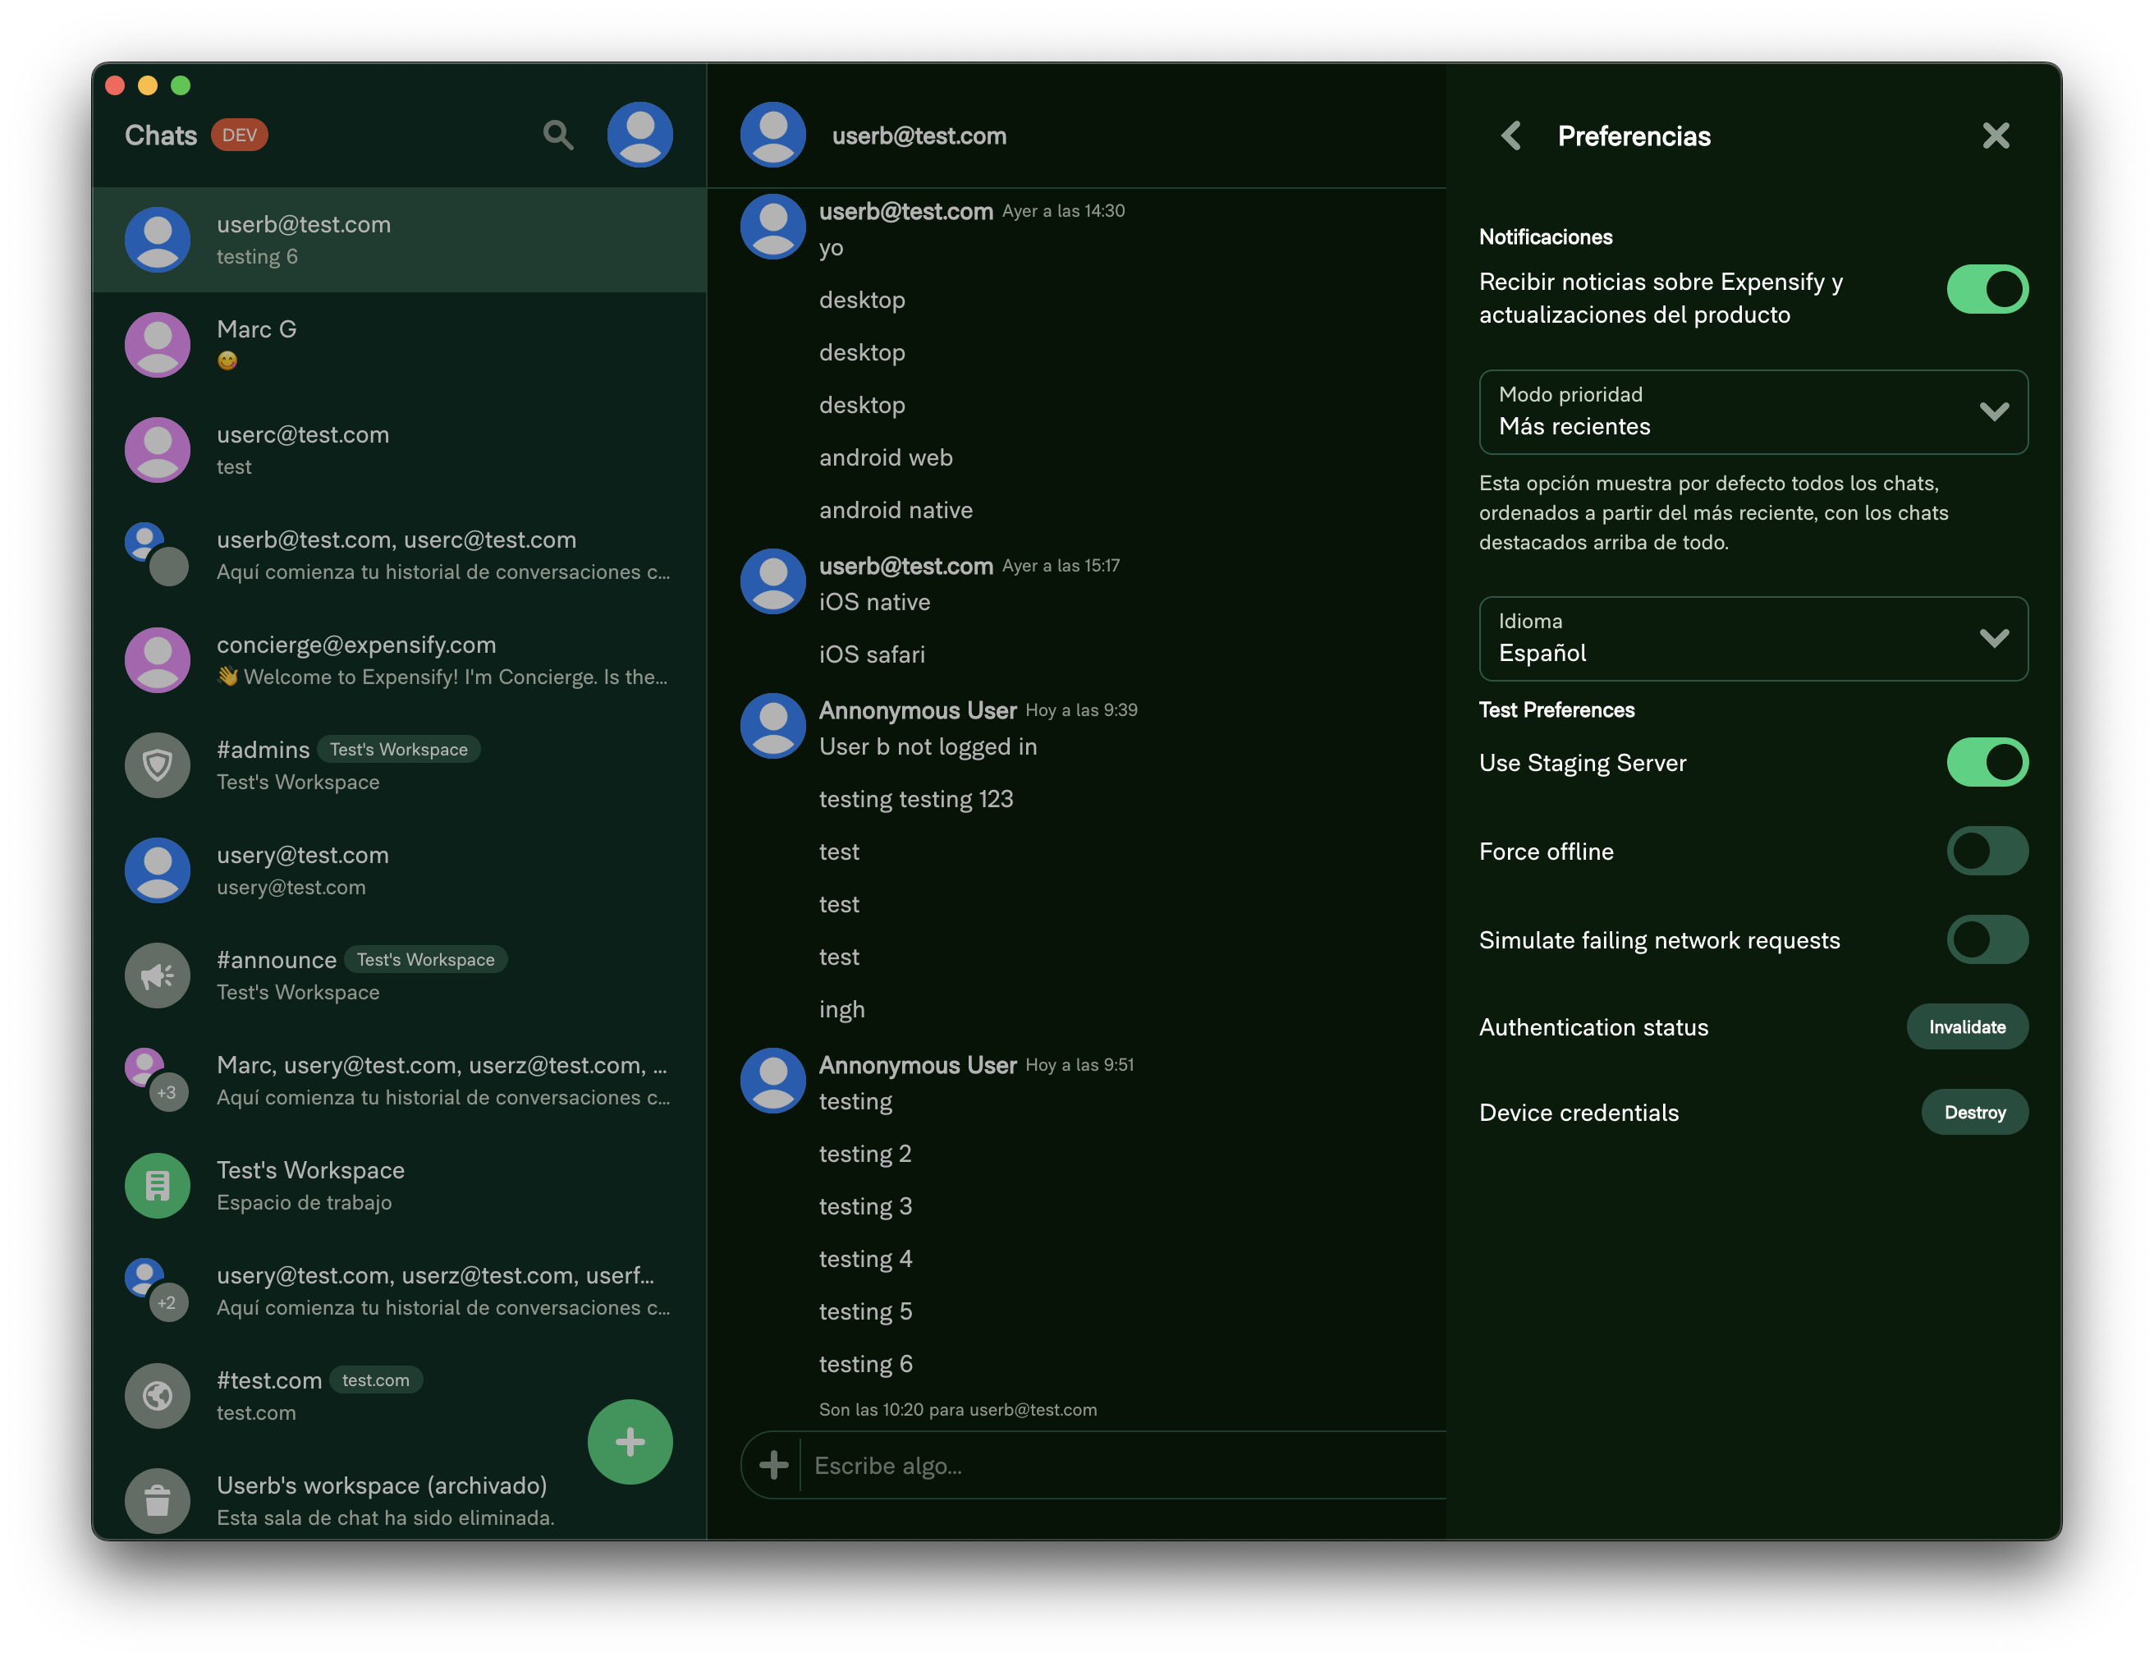2154x1662 pixels.
Task: Click Invalidate authentication status button
Action: pos(1967,1028)
